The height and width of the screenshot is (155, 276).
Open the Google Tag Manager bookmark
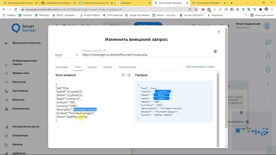[x=137, y=15]
